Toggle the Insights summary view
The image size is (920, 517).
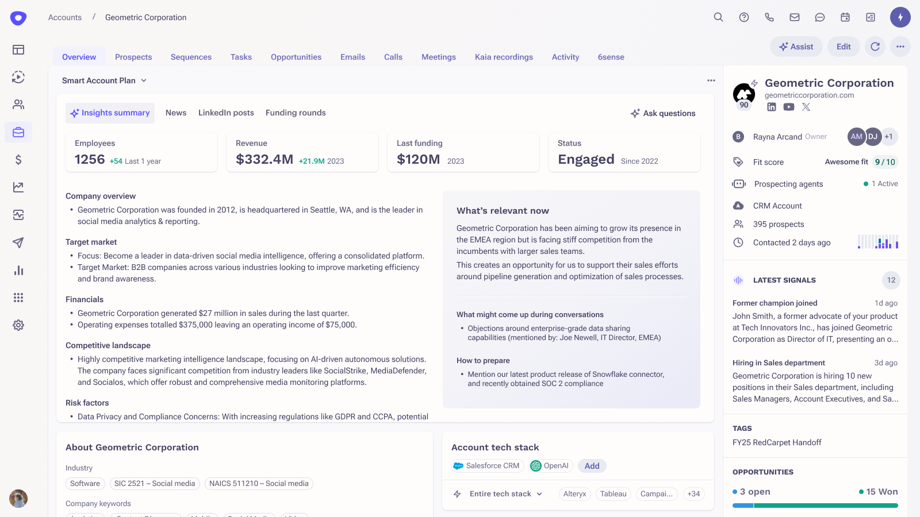click(x=110, y=113)
